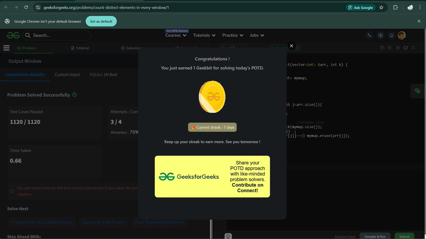Click the Time Taken 0.66 value
Viewport: 426px width, 239px height.
tap(16, 161)
